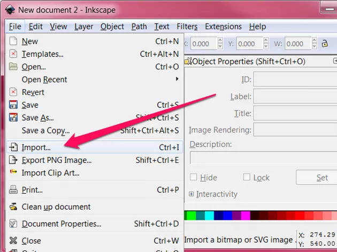This screenshot has width=337, height=252.
Task: Enable the Hide checkbox
Action: (194, 177)
